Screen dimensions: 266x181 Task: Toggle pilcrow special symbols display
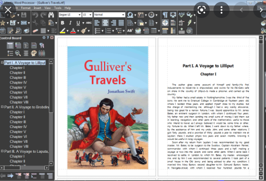(165, 15)
